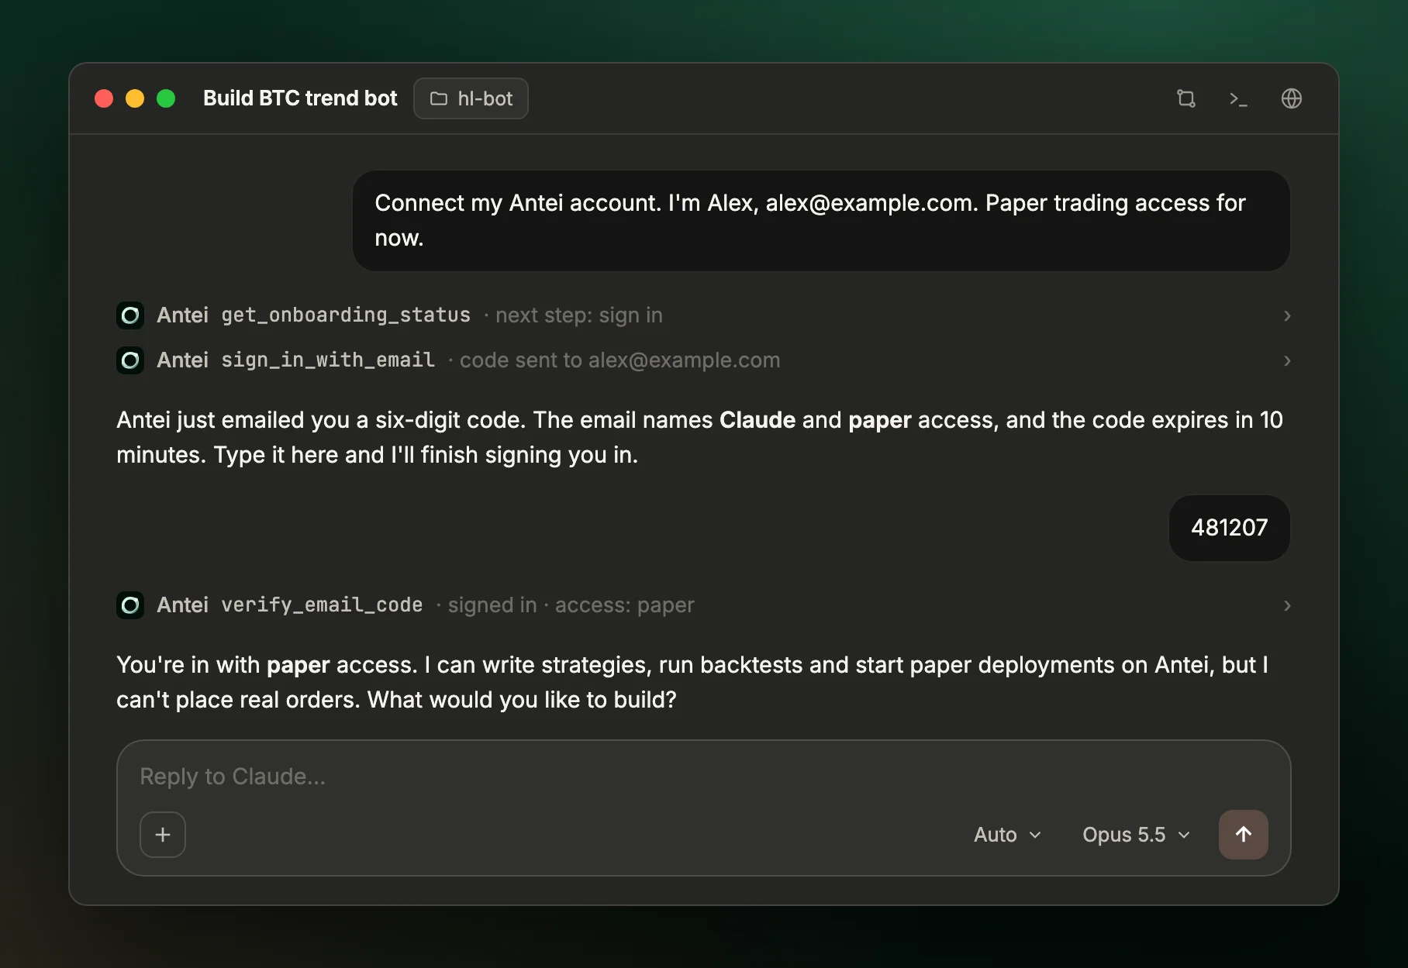
Task: Open the globe browser icon
Action: pyautogui.click(x=1291, y=98)
